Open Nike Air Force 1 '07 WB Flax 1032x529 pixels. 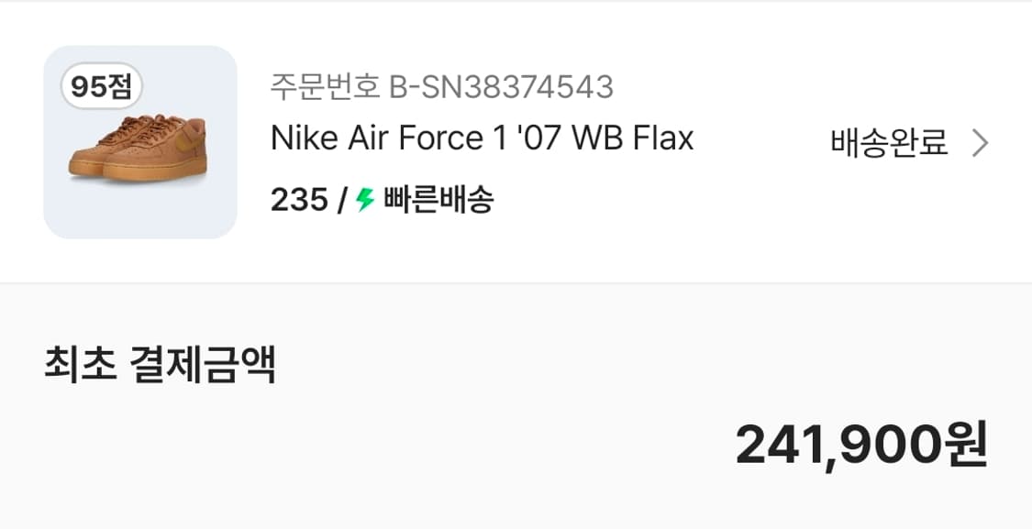(x=482, y=138)
